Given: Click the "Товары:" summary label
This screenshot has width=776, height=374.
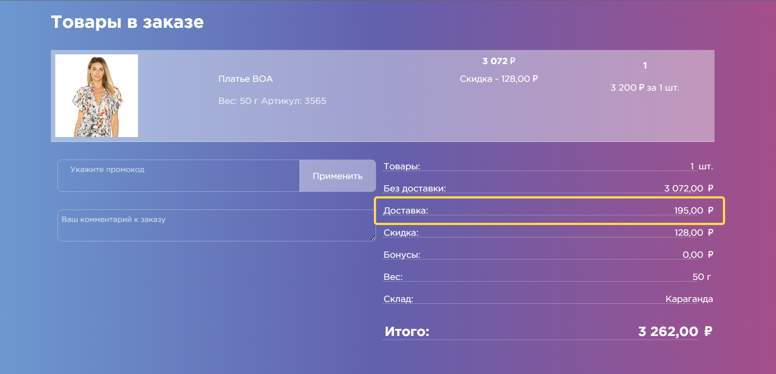Looking at the screenshot, I should point(402,167).
